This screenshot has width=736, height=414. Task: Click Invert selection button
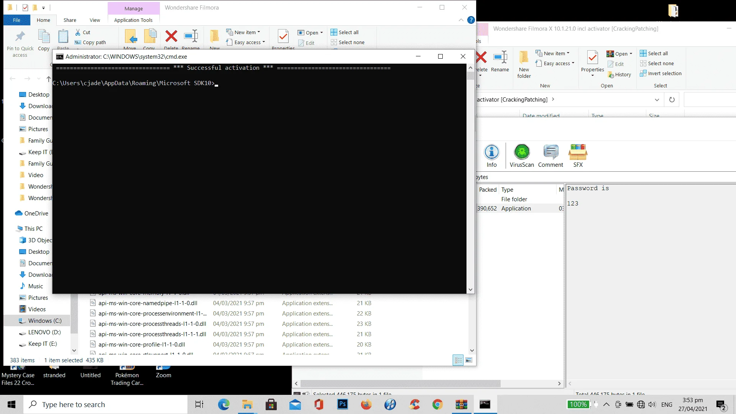tap(661, 73)
